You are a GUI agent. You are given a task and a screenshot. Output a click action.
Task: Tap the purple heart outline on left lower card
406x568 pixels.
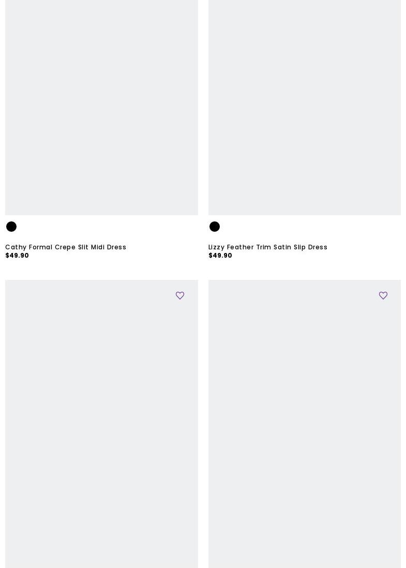pyautogui.click(x=179, y=295)
